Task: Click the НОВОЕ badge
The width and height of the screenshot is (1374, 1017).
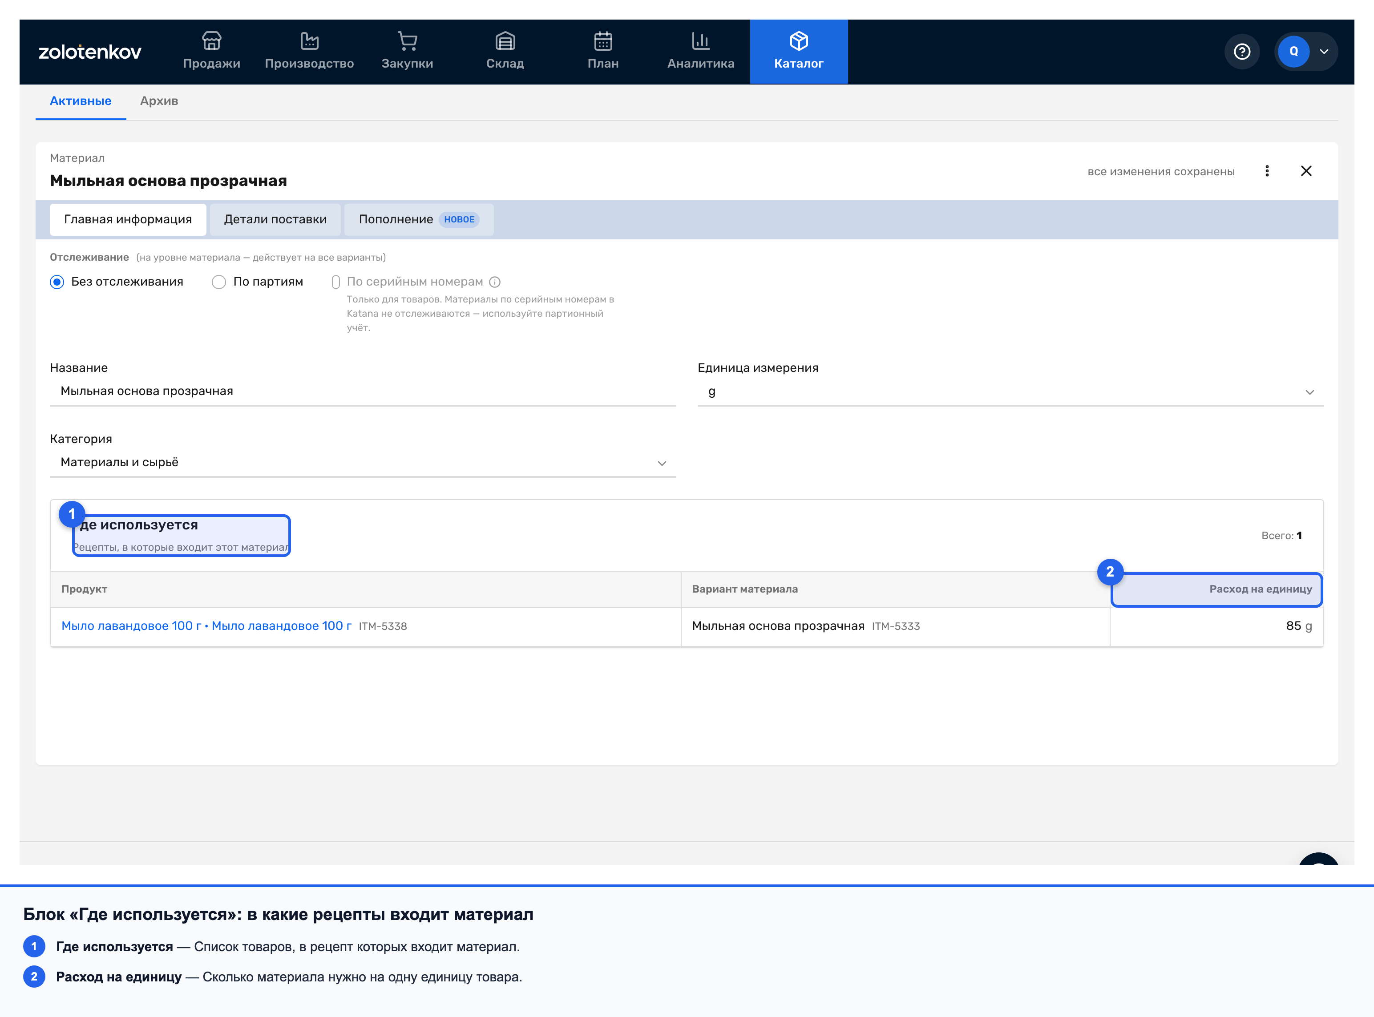Action: tap(459, 220)
